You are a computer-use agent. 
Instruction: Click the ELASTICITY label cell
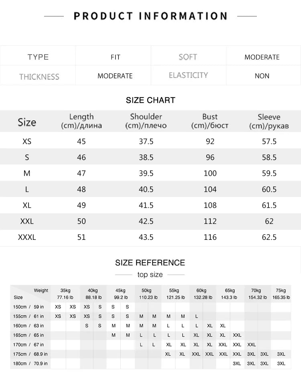[x=188, y=75]
